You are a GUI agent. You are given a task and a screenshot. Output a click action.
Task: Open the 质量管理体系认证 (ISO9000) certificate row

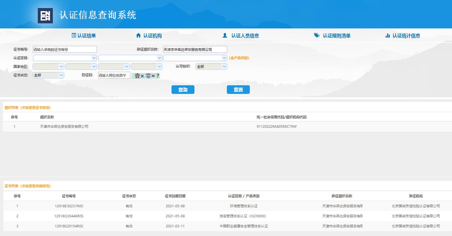point(243,216)
